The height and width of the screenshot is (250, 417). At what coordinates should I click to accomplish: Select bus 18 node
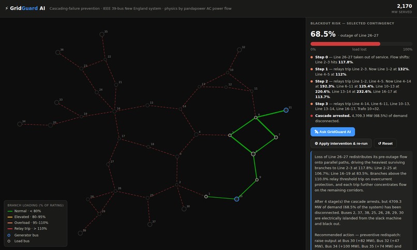(x=148, y=147)
